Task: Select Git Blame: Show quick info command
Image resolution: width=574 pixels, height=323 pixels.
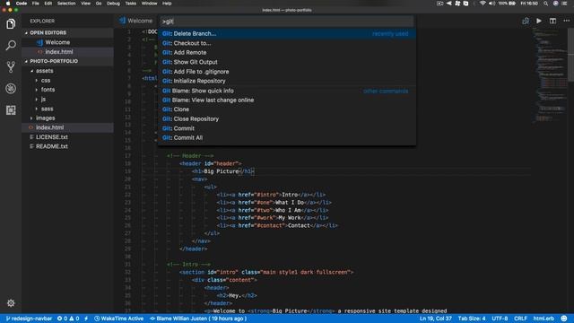Action: (287, 91)
